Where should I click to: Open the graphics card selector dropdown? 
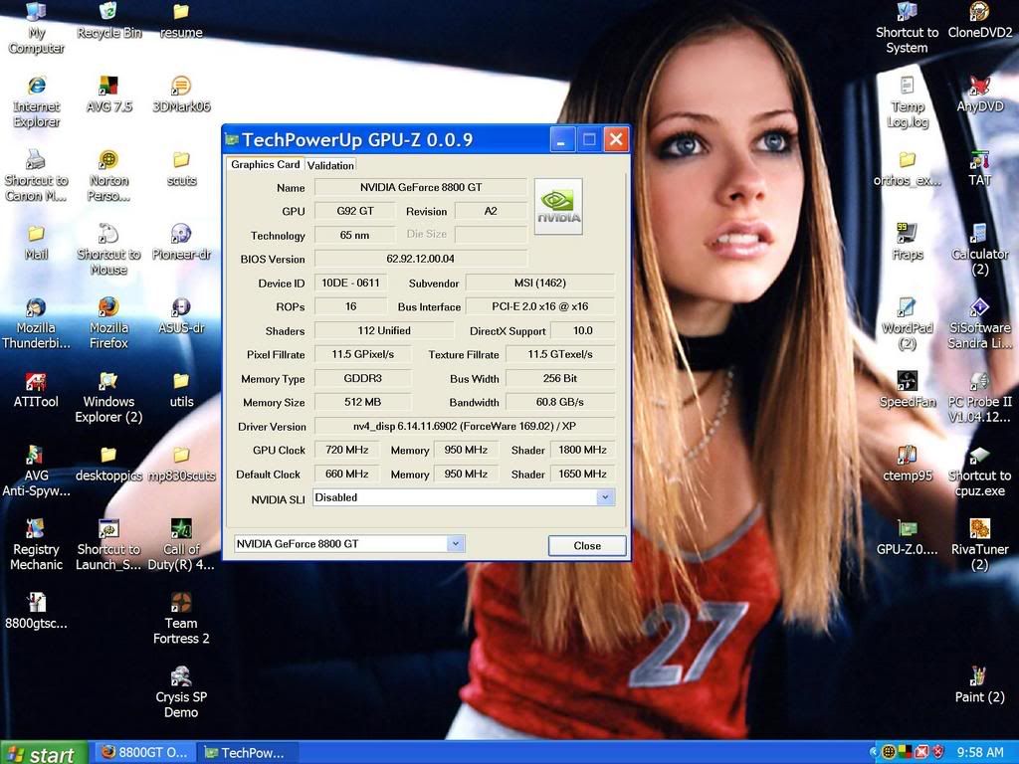click(456, 544)
